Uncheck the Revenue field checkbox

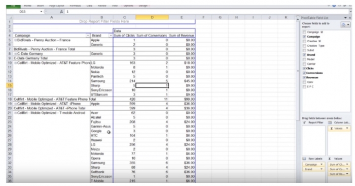[304, 78]
